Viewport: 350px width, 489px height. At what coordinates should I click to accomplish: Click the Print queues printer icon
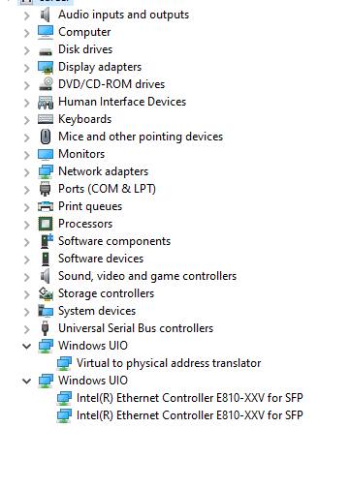pos(46,206)
